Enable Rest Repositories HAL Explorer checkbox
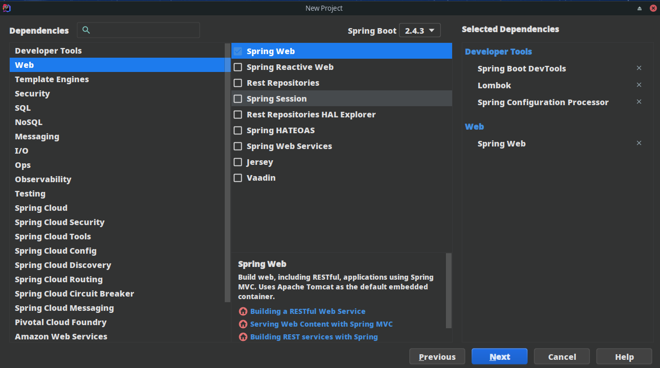Image resolution: width=660 pixels, height=368 pixels. click(x=238, y=114)
